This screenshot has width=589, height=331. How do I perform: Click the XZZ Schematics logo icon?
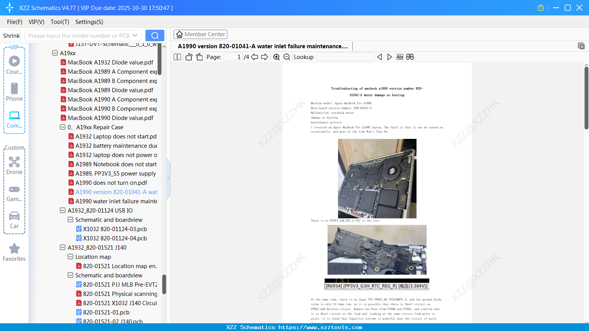pos(10,8)
